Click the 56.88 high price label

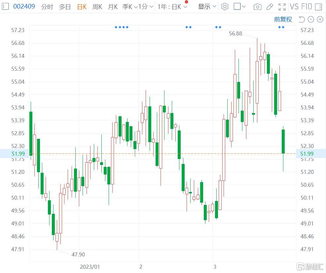coord(235,33)
